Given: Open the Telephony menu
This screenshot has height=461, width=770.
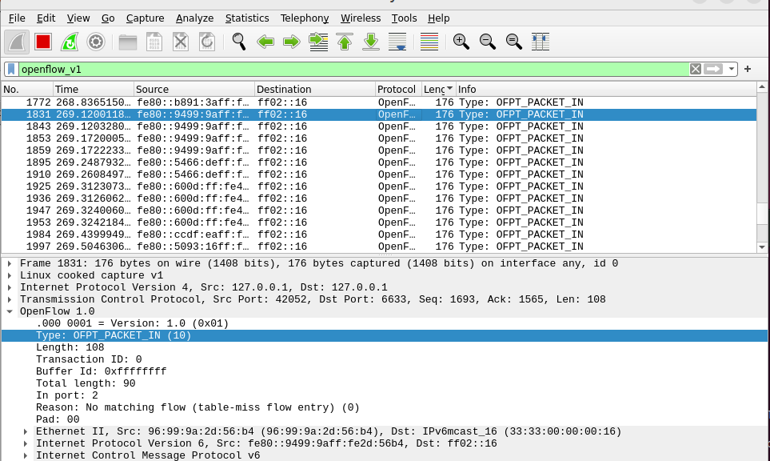Looking at the screenshot, I should point(305,18).
